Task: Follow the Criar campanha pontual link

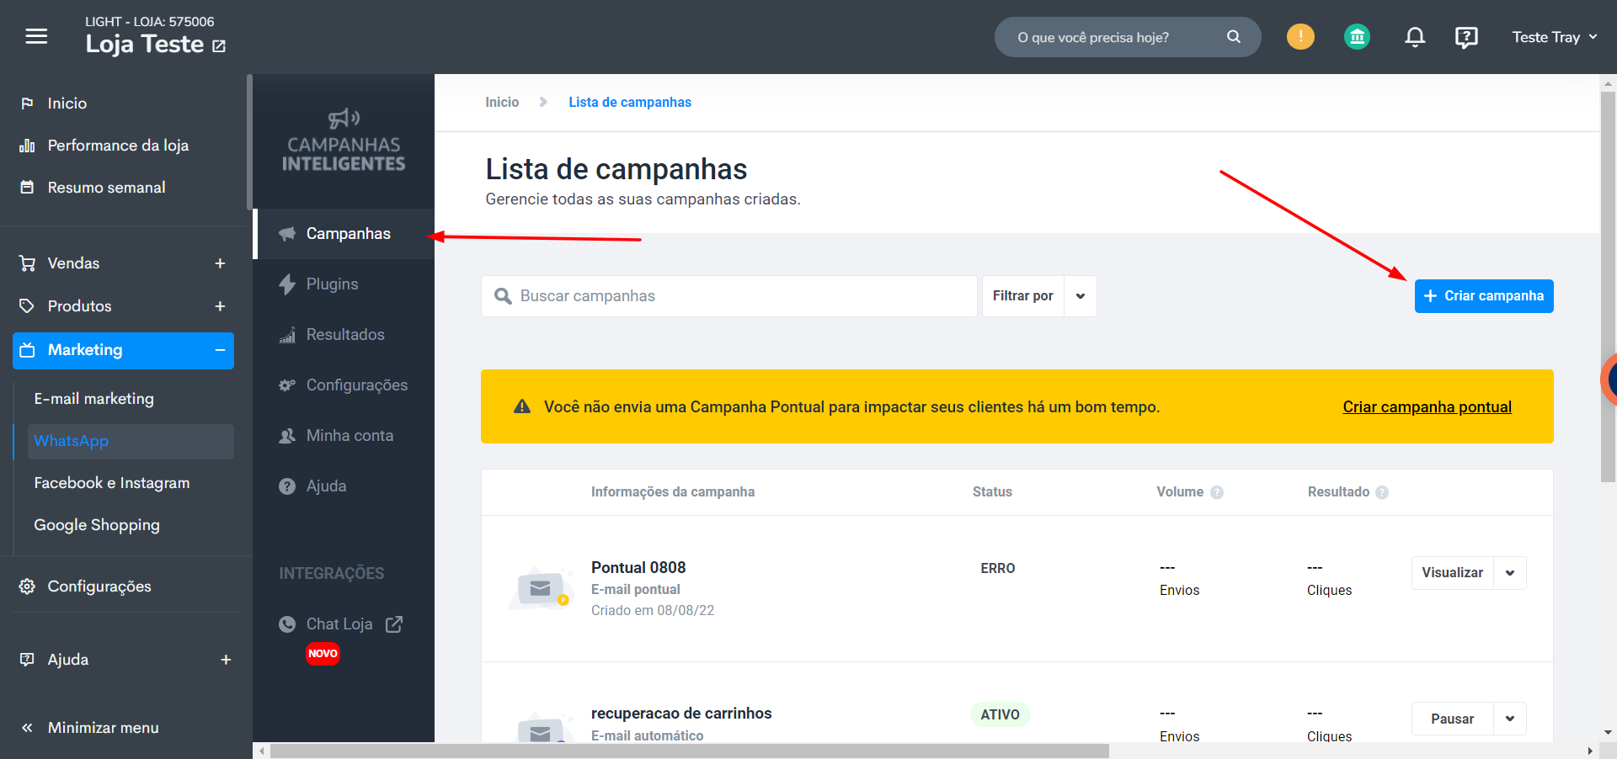Action: click(1427, 407)
